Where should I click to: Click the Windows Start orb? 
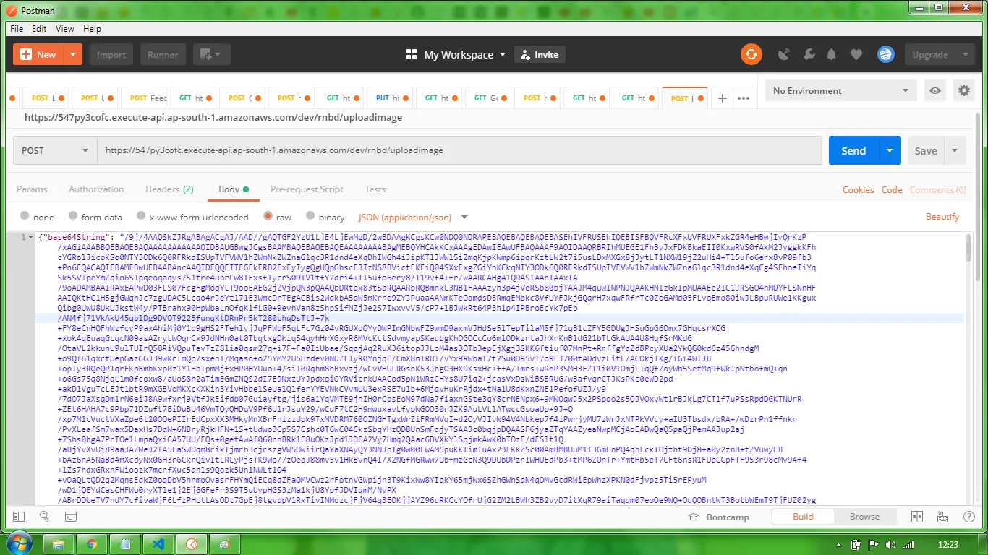click(x=18, y=543)
